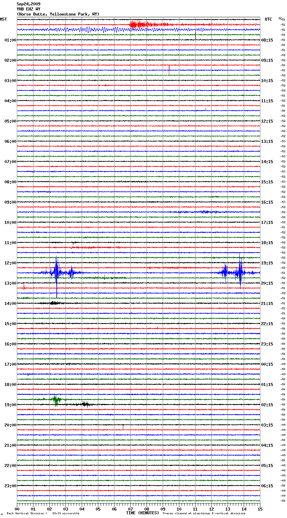Click the UTC timezone label
Screen dimensions: 287x518
268,19
